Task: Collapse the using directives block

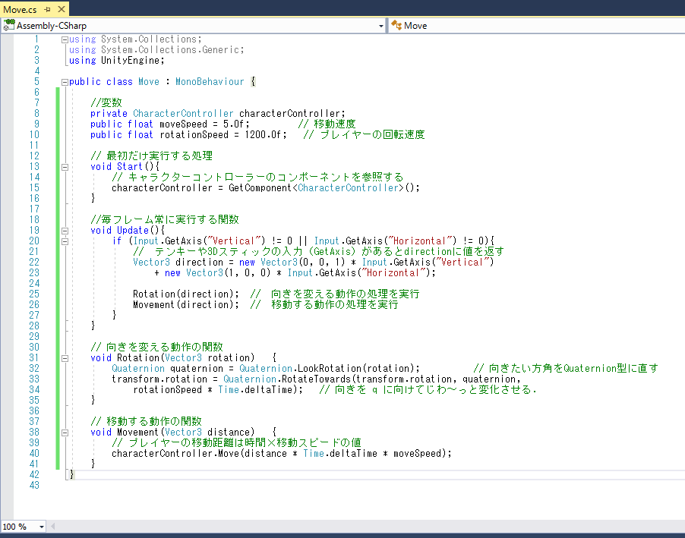Action: 65,39
